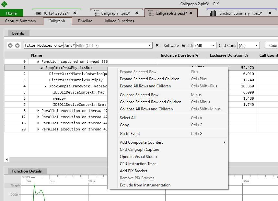The width and height of the screenshot is (278, 201).
Task: Close the Callgraph 1.pix3 tab
Action: (137, 13)
